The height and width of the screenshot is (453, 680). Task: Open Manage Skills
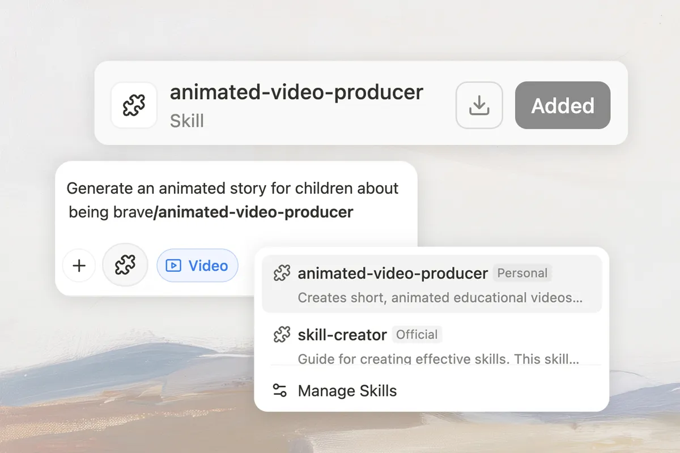(347, 391)
